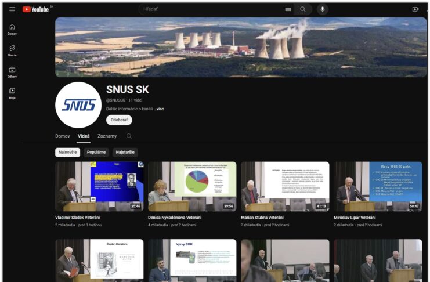The image size is (430, 282).
Task: Click the SNUS SK channel name
Action: pos(128,89)
